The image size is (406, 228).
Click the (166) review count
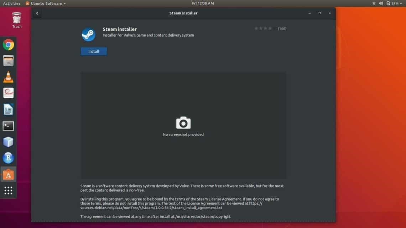pos(282,29)
